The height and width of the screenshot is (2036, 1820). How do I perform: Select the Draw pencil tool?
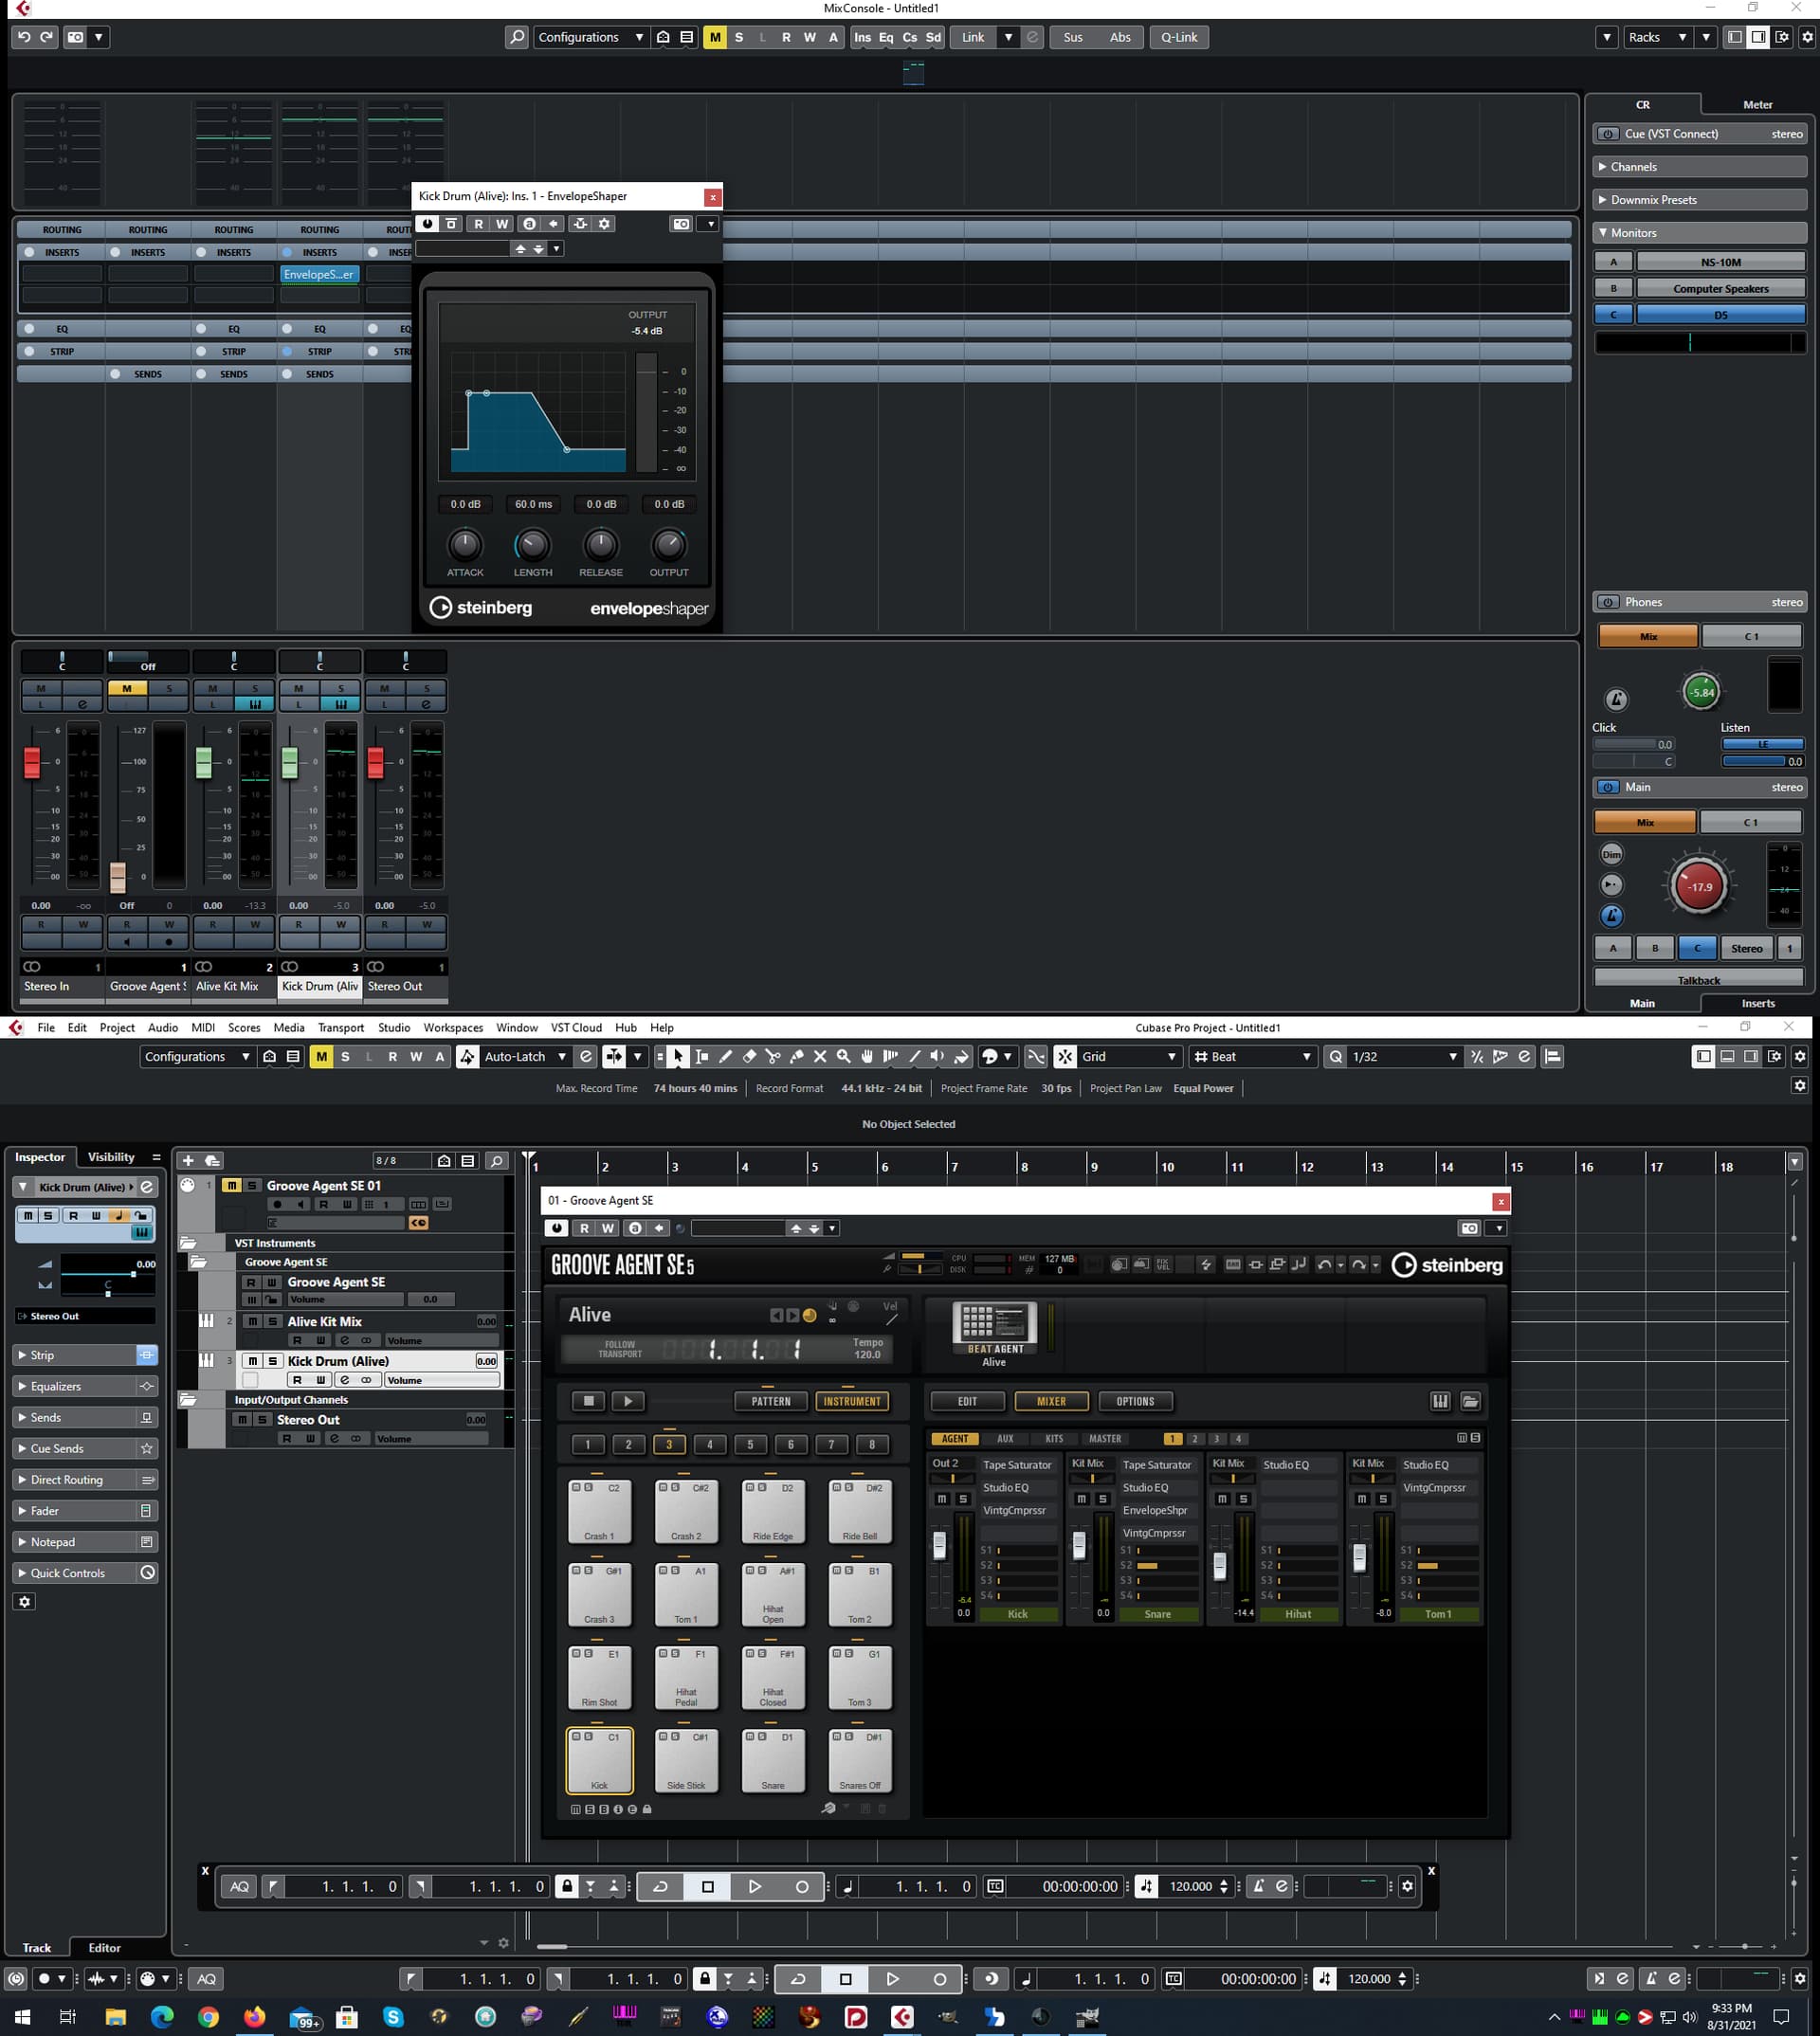tap(726, 1056)
